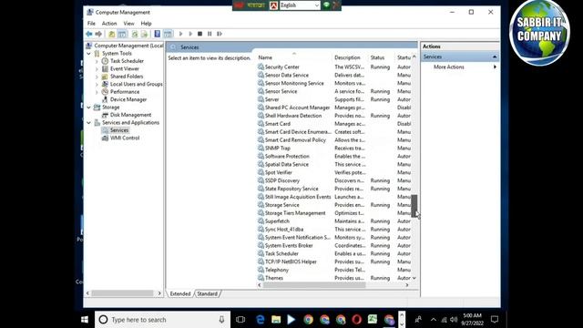Toggle the Show/Hide Action Pane toolbar icon

[168, 34]
